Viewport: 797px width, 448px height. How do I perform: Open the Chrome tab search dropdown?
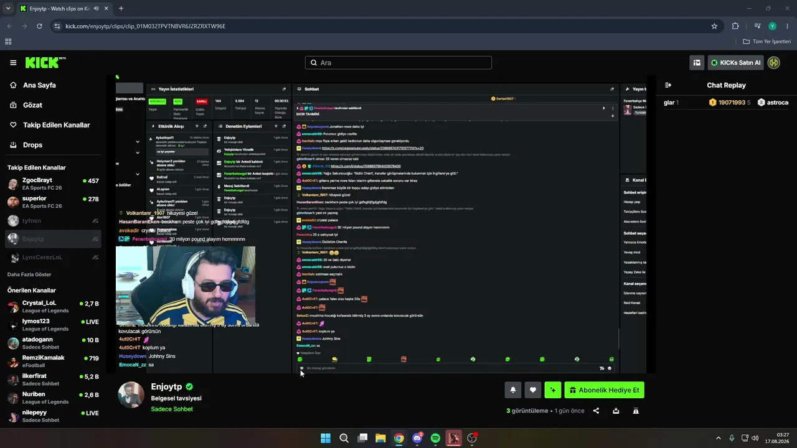pyautogui.click(x=8, y=9)
